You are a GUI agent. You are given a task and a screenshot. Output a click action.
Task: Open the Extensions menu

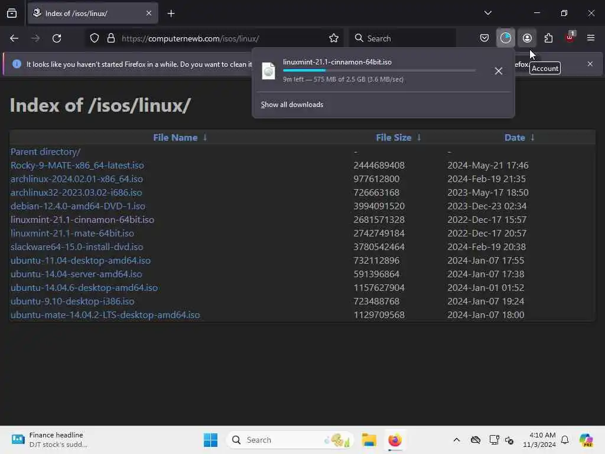point(548,38)
